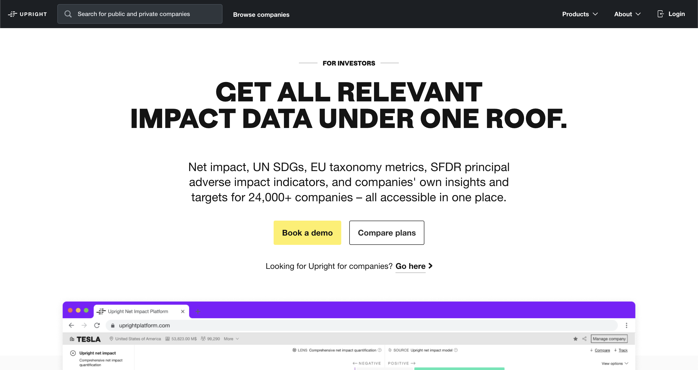Click the share icon next to Tesla's star

coord(584,339)
